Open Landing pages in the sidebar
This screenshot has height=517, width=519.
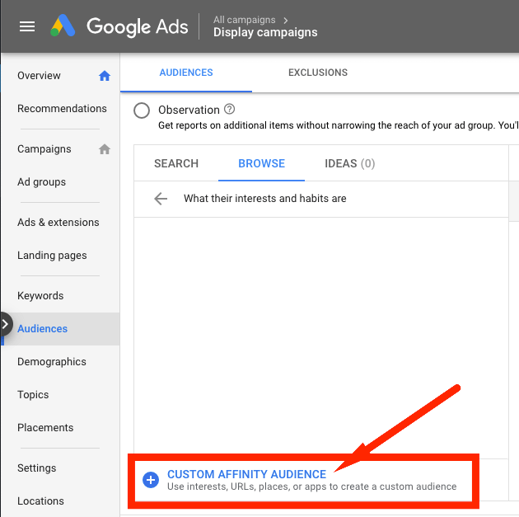point(52,256)
